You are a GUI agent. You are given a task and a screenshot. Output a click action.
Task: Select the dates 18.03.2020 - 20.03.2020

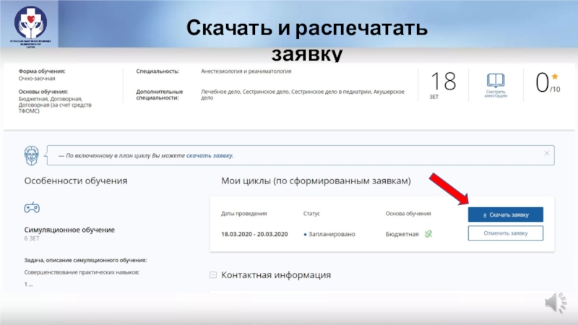click(254, 234)
